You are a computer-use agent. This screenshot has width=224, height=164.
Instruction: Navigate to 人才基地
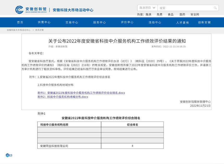pyautogui.click(x=182, y=22)
